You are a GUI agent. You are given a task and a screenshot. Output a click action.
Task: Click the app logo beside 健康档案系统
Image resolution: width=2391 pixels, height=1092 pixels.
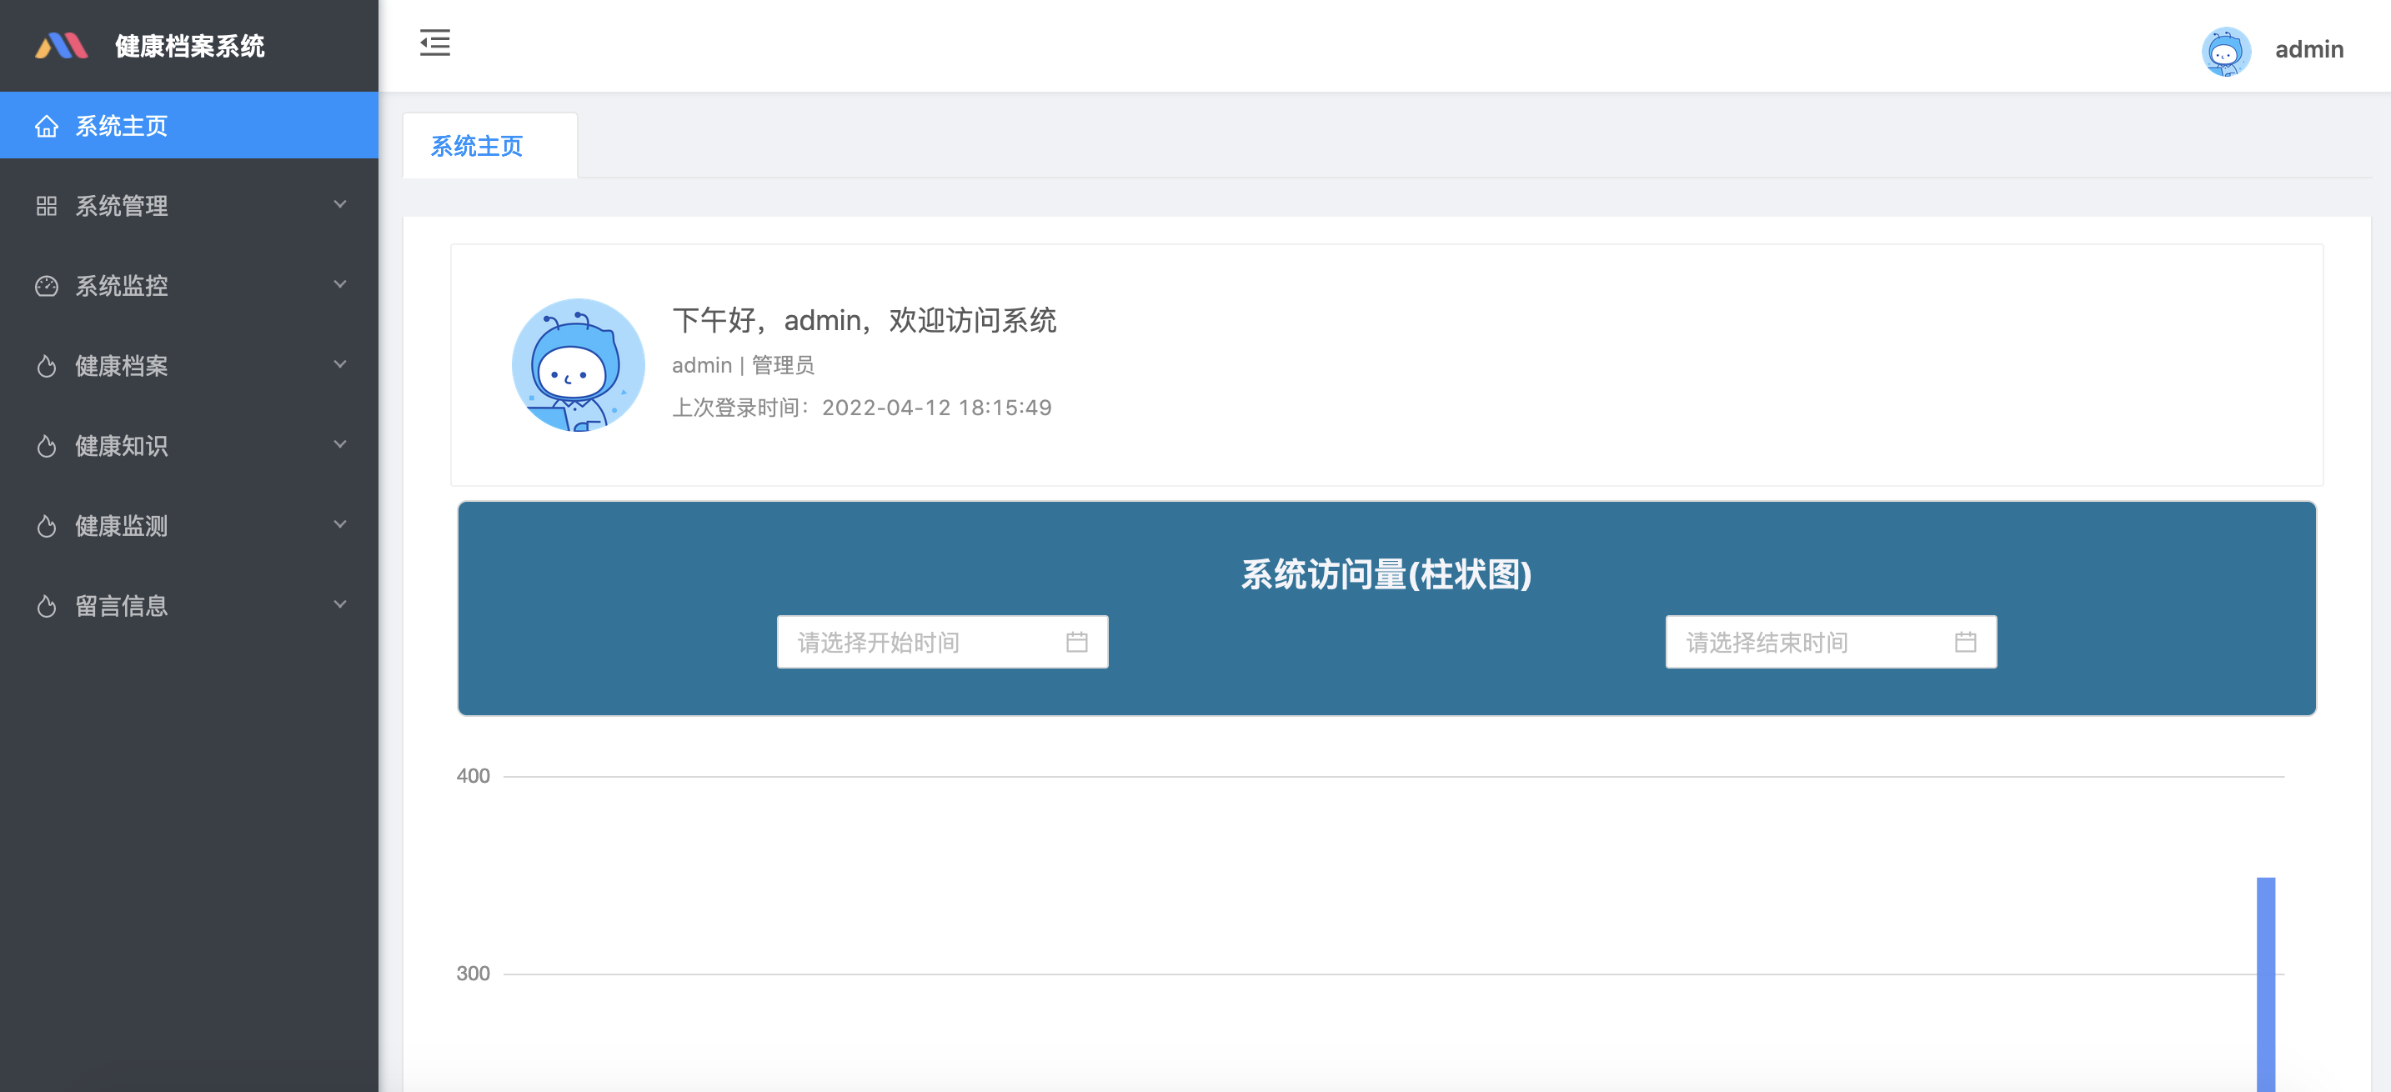point(61,46)
